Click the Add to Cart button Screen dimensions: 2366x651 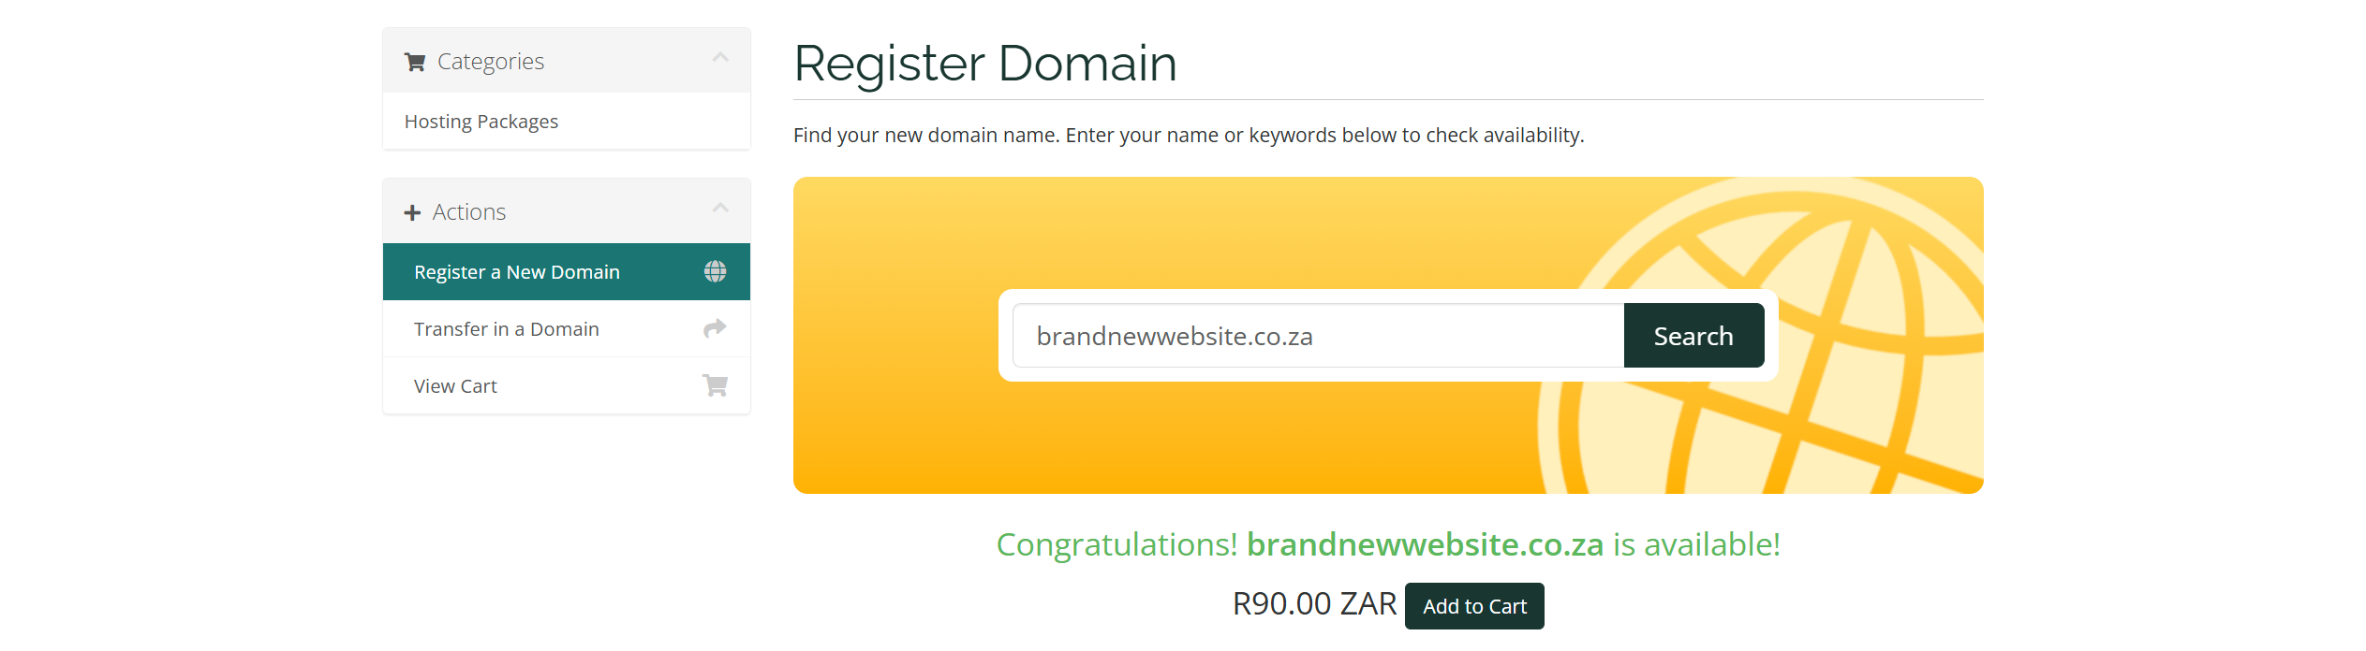[1474, 606]
